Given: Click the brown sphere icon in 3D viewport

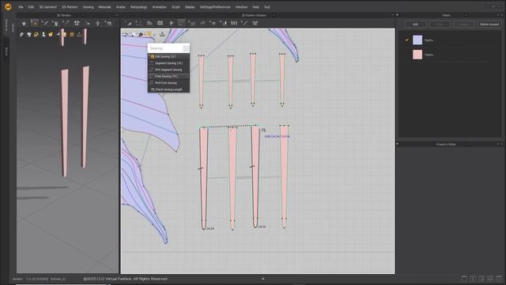Looking at the screenshot, I should coord(72,34).
